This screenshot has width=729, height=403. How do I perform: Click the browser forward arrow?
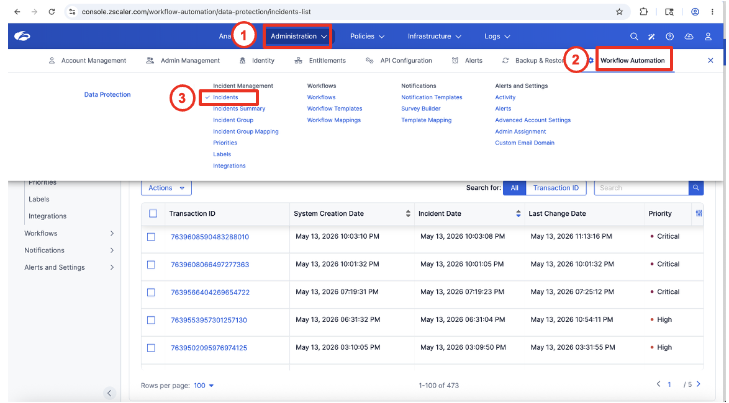pyautogui.click(x=34, y=12)
